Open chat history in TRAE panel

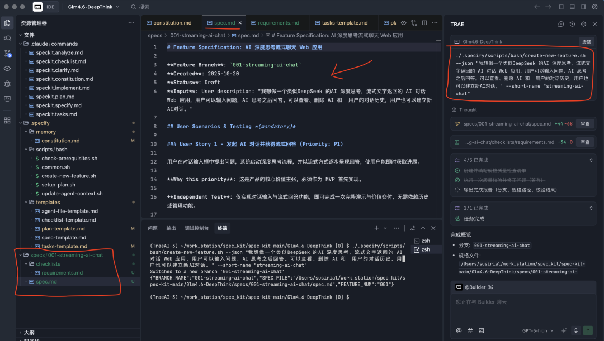tap(573, 24)
